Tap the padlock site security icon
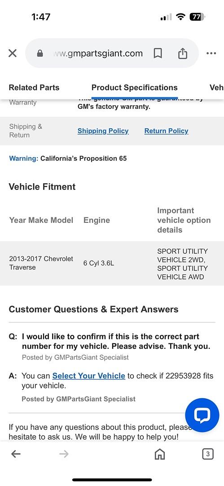The height and width of the screenshot is (486, 224). [x=40, y=53]
